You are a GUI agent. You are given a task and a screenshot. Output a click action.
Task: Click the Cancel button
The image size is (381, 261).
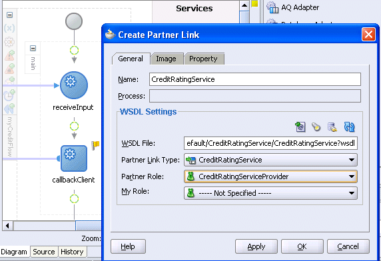click(x=348, y=246)
